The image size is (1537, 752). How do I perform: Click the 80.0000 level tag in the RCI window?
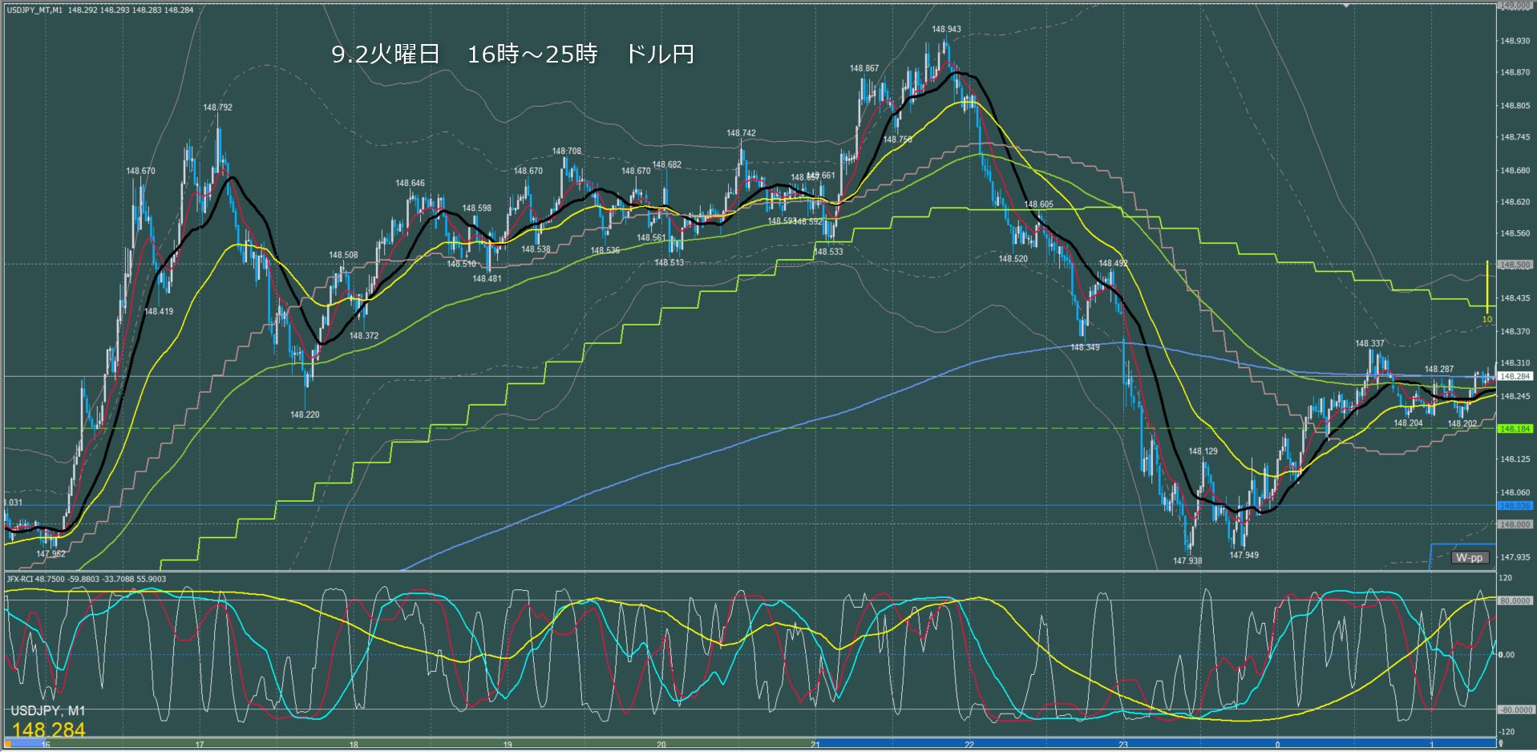pyautogui.click(x=1515, y=600)
